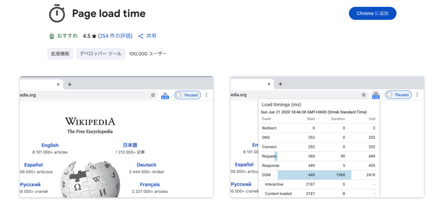The image size is (445, 214).
Task: Click Paused profile button in left screenshot
Action: click(x=188, y=95)
